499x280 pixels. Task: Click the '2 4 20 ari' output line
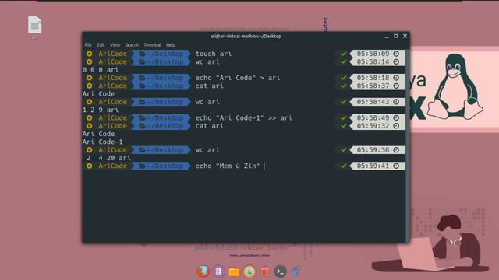click(108, 158)
